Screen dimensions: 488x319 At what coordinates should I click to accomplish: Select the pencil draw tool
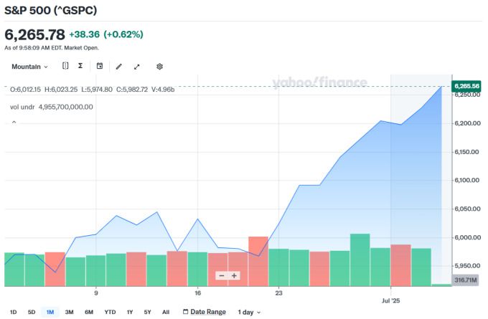coord(118,67)
